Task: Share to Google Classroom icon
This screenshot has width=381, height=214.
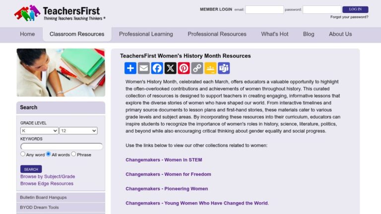Action: (210, 68)
